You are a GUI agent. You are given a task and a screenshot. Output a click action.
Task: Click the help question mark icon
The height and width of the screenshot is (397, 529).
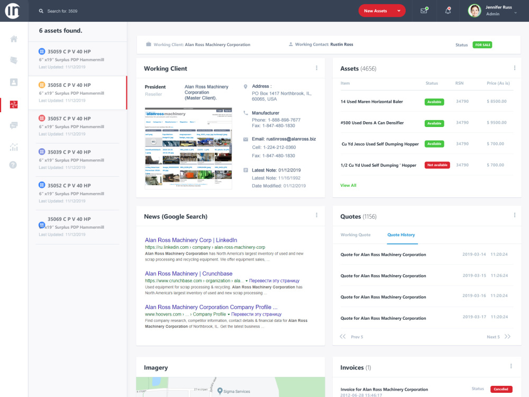point(14,165)
